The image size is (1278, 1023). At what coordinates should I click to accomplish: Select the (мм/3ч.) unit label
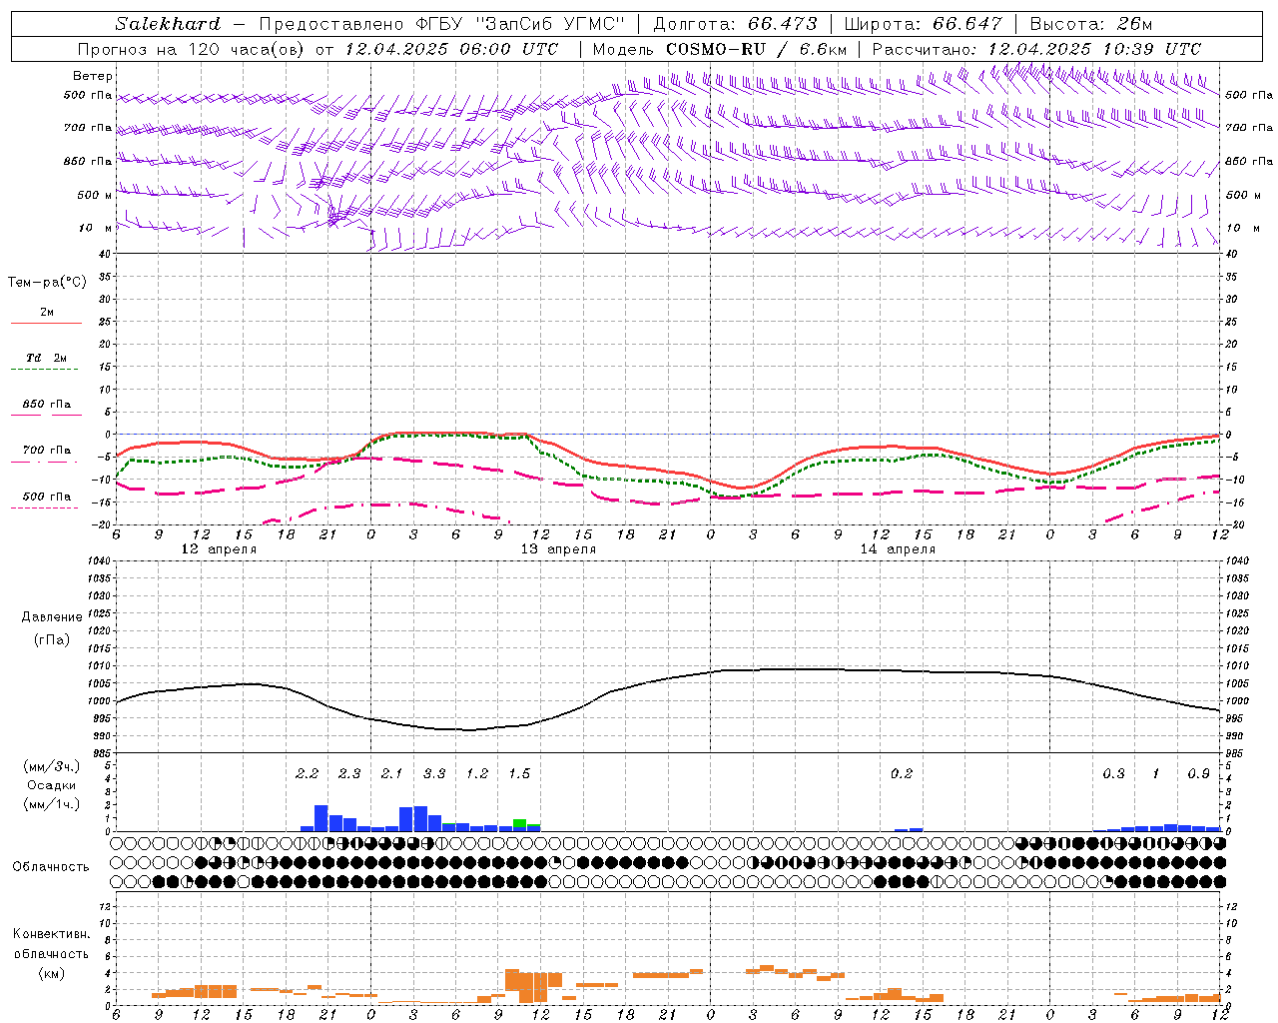click(x=52, y=767)
